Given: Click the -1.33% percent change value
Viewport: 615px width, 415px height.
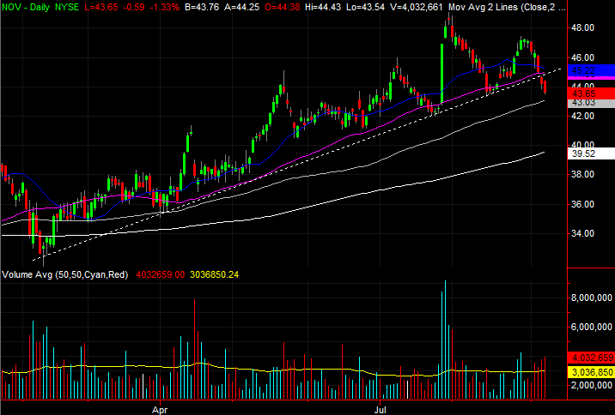Looking at the screenshot, I should (165, 7).
